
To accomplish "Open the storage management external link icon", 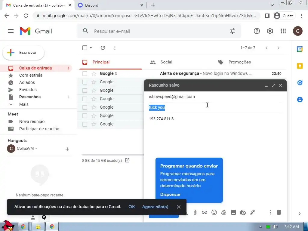I will coord(127,161).
